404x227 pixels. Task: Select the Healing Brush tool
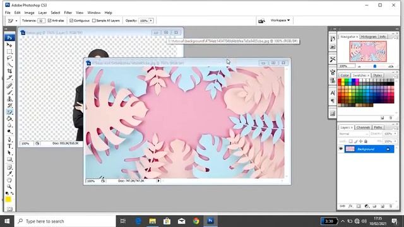click(x=9, y=86)
